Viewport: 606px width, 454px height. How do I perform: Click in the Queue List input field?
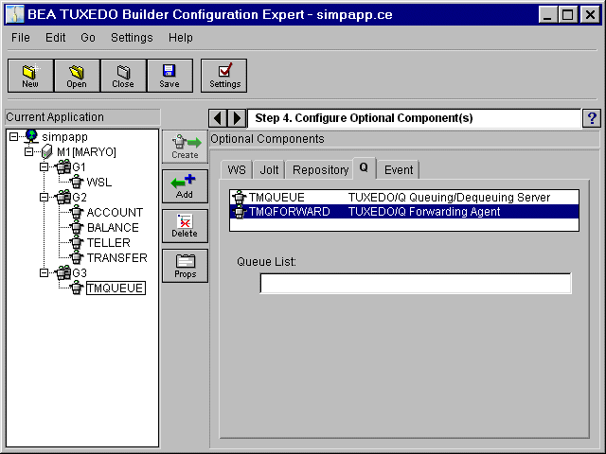pos(416,284)
